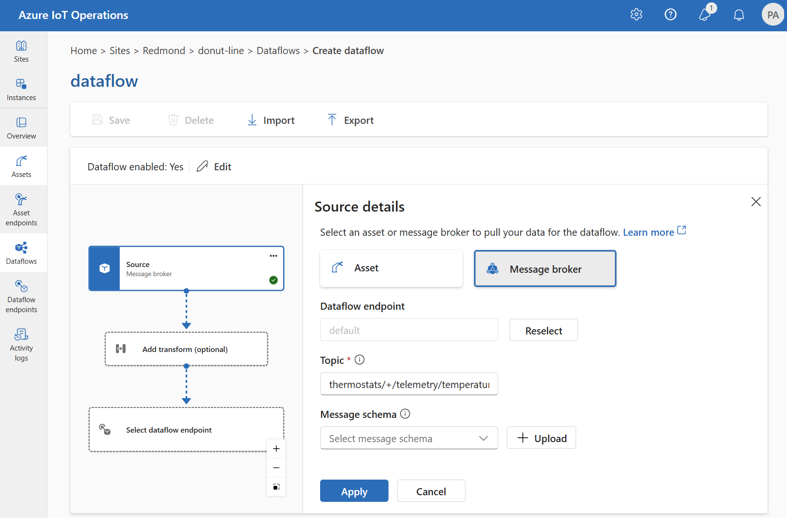The image size is (787, 518).
Task: Click the transform icon in Add transform node
Action: tap(121, 349)
